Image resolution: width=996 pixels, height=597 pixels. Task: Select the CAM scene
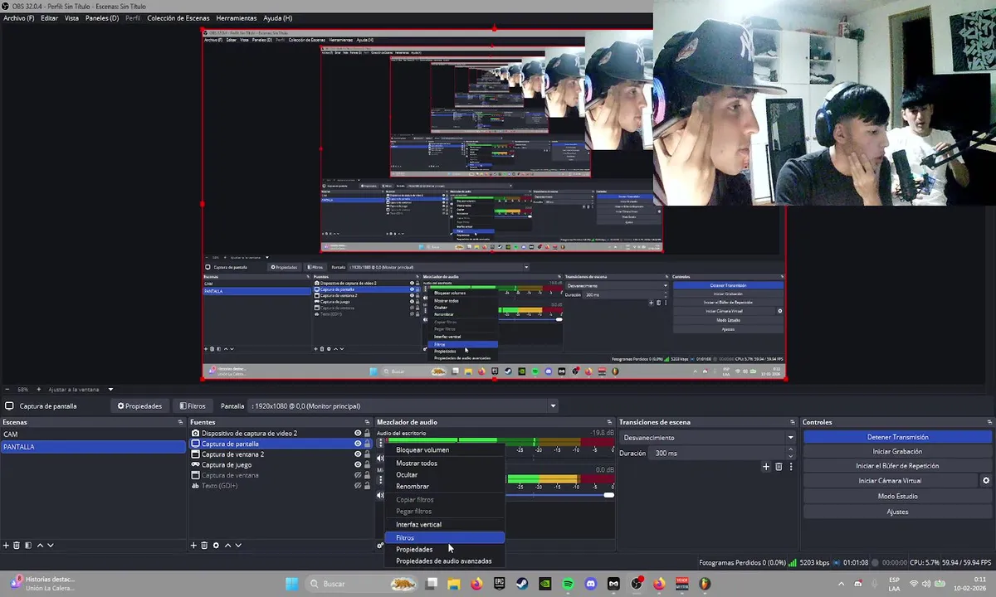coord(93,434)
